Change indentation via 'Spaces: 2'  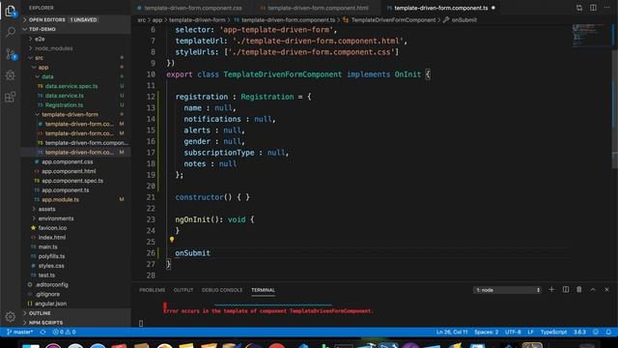486,333
